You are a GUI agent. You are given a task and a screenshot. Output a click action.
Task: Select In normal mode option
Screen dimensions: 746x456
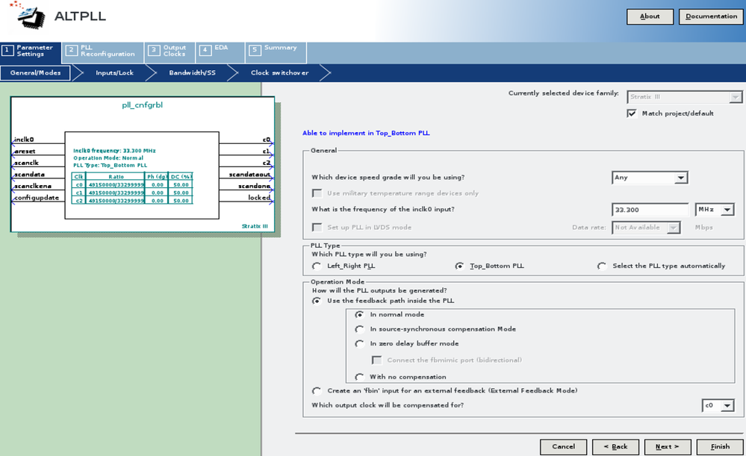(x=360, y=314)
